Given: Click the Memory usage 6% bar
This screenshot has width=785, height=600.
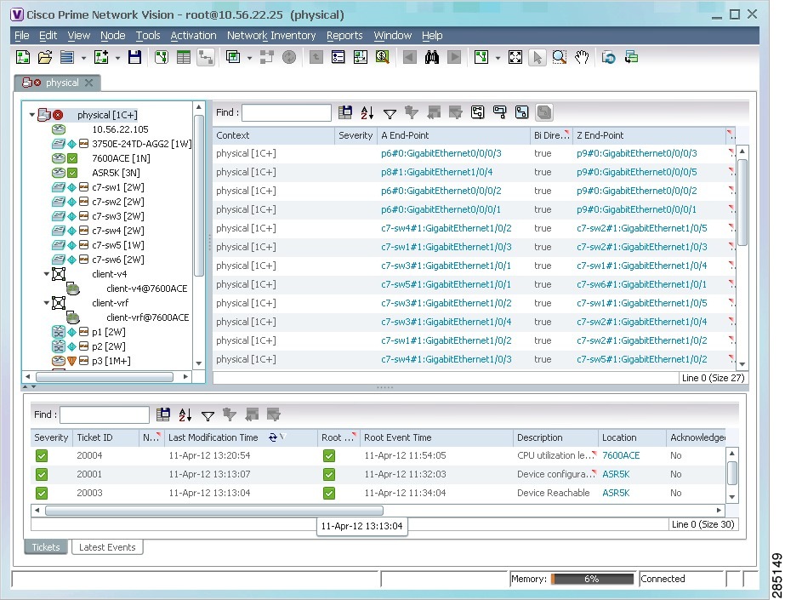Looking at the screenshot, I should tap(592, 579).
